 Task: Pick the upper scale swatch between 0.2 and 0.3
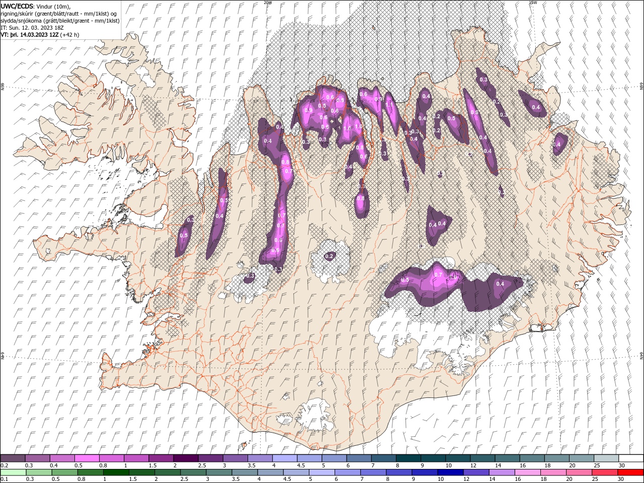[x=13, y=458]
